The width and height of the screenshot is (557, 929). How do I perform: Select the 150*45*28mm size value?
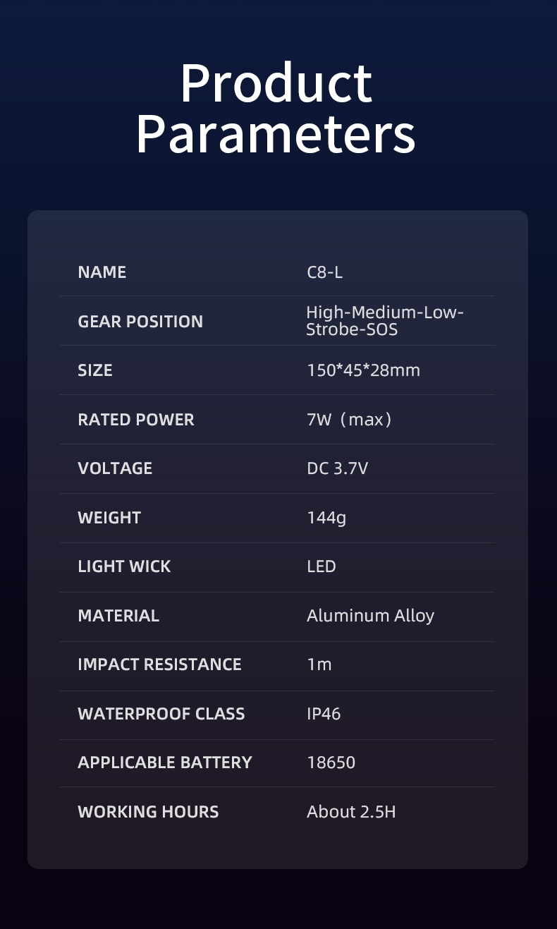[x=363, y=370]
